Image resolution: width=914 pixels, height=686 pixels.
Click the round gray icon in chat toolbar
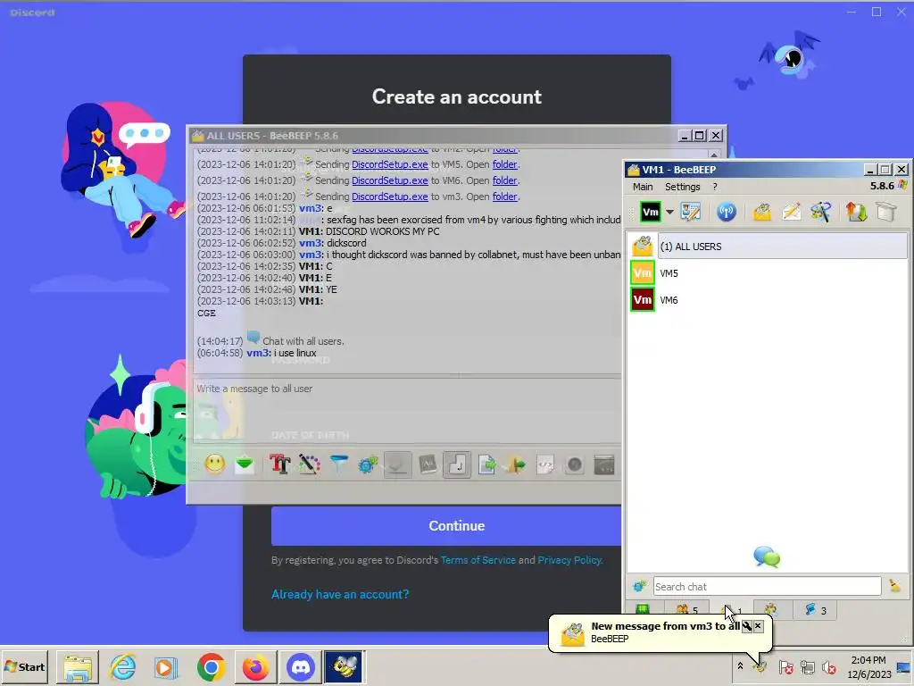[x=575, y=464]
